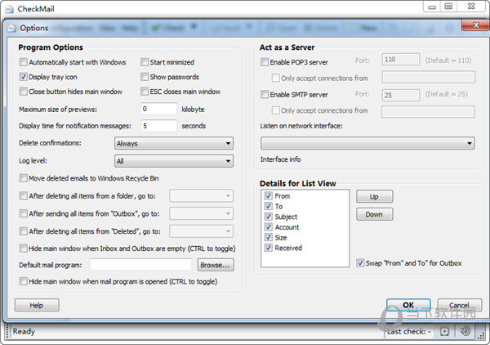Uncheck the Account column checkbox
The width and height of the screenshot is (490, 345).
269,226
